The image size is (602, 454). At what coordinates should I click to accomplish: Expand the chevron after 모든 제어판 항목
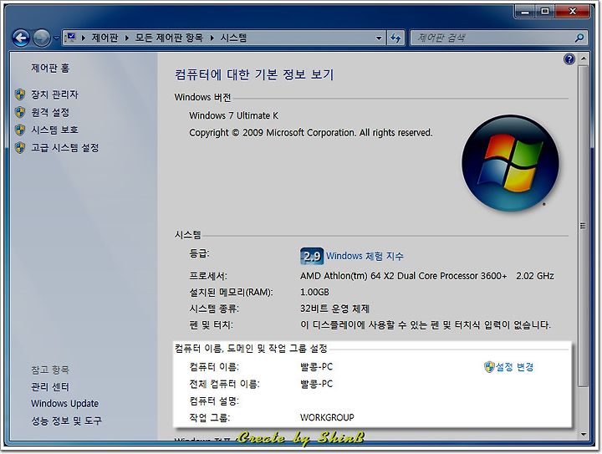point(212,38)
